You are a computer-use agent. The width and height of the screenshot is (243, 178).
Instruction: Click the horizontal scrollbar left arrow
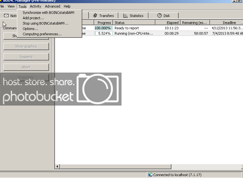[57, 166]
